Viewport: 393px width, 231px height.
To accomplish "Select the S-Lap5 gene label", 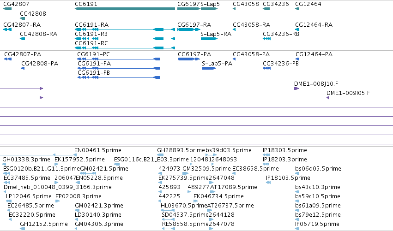I will click(210, 4).
